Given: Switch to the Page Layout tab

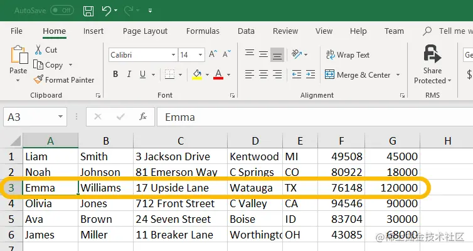Looking at the screenshot, I should coord(145,31).
